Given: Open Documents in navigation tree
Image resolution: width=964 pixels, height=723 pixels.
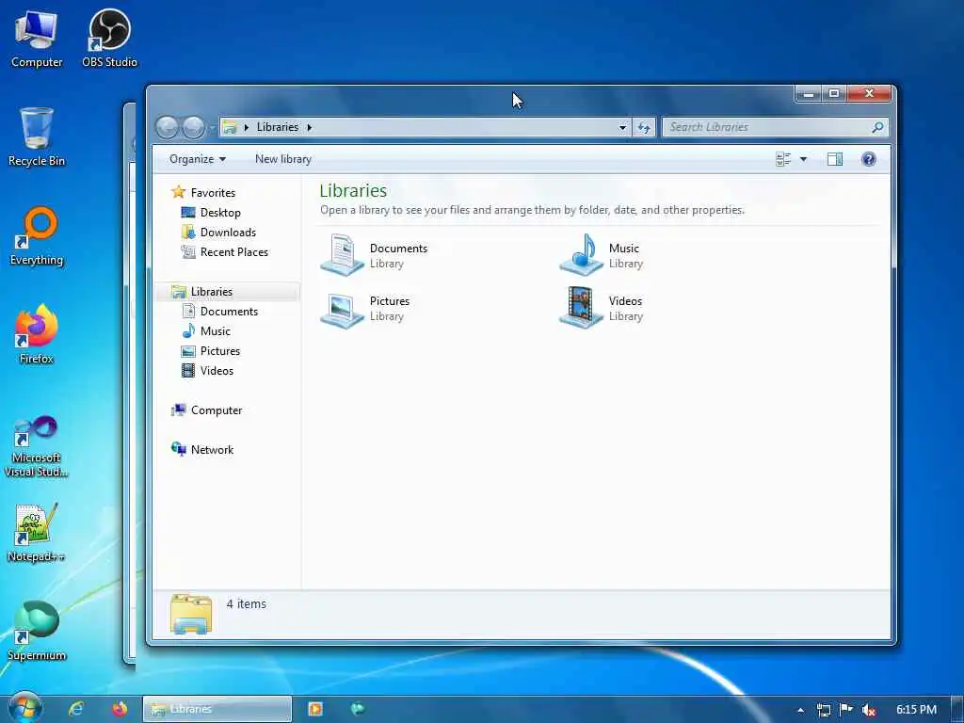Looking at the screenshot, I should (x=229, y=311).
